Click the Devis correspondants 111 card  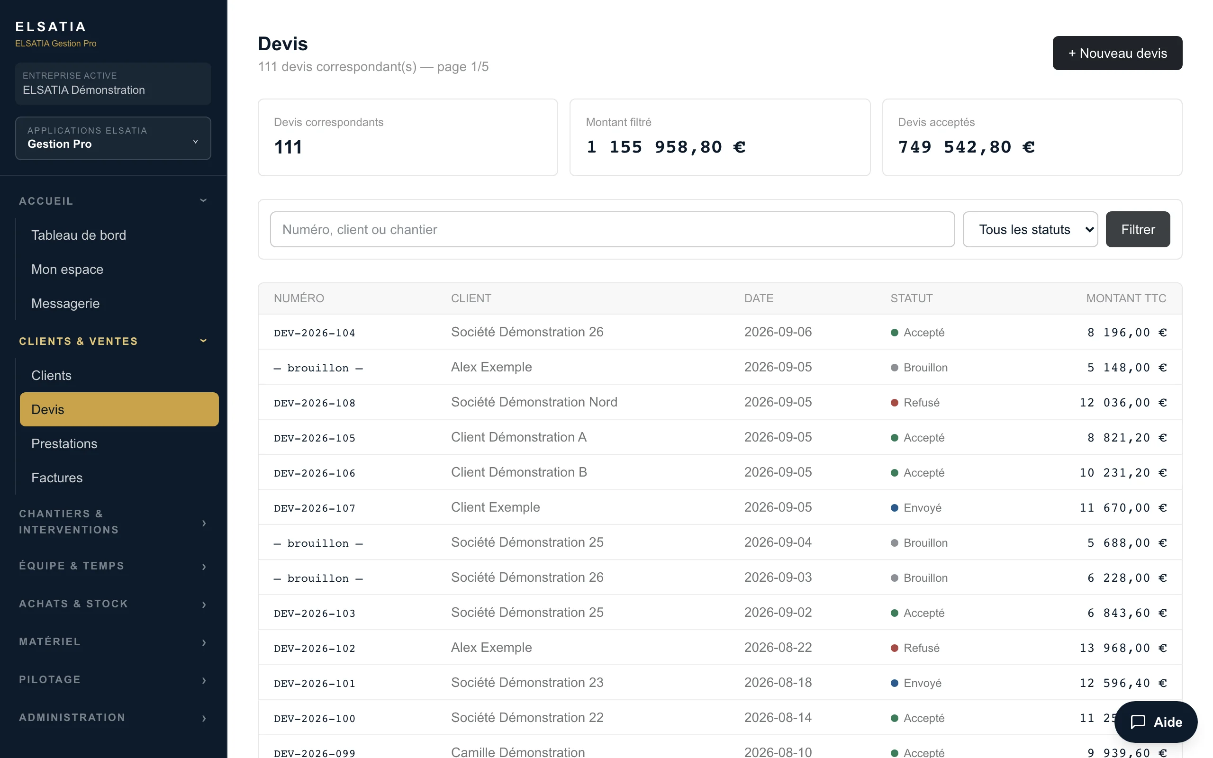click(407, 137)
